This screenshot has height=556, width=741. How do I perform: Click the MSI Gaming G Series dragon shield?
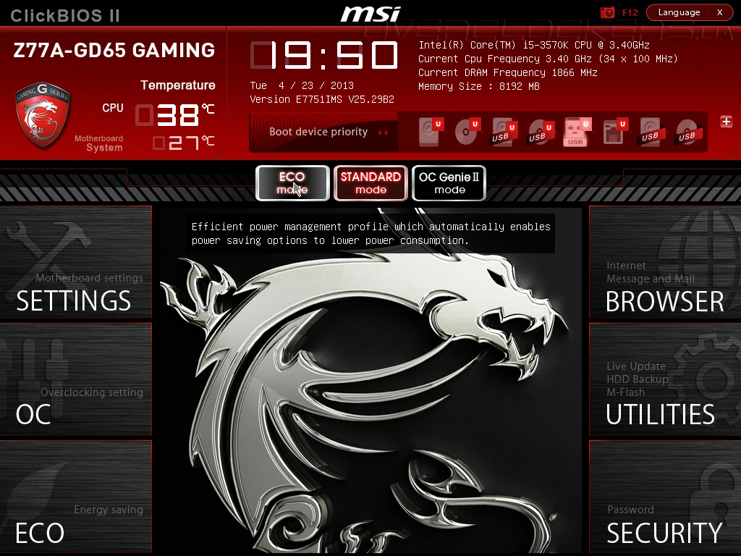tap(43, 115)
